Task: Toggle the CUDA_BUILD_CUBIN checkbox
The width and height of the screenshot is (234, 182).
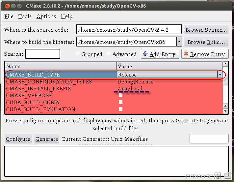Action: 120,102
